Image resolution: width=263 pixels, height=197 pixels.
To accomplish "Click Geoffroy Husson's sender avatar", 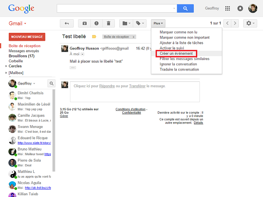I will pyautogui.click(x=64, y=49).
